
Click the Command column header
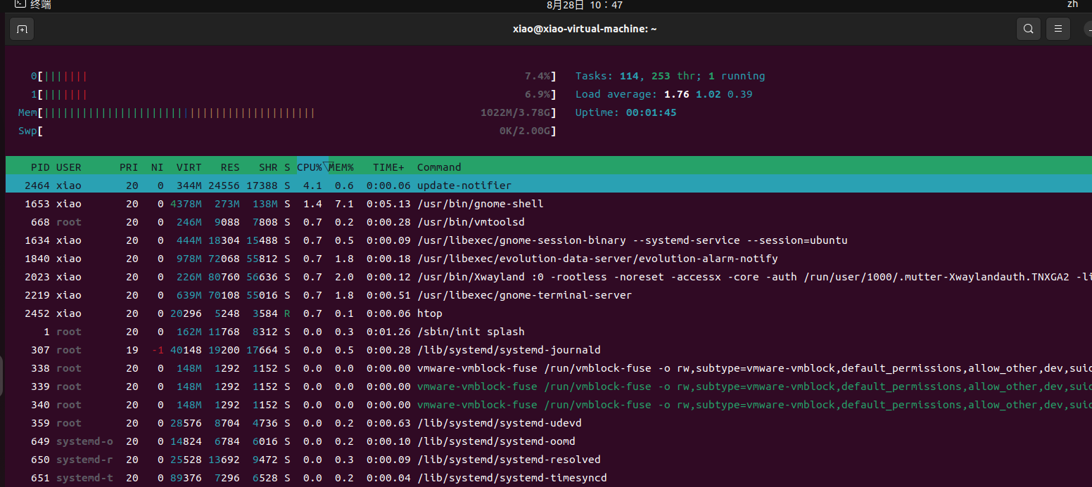coord(439,167)
